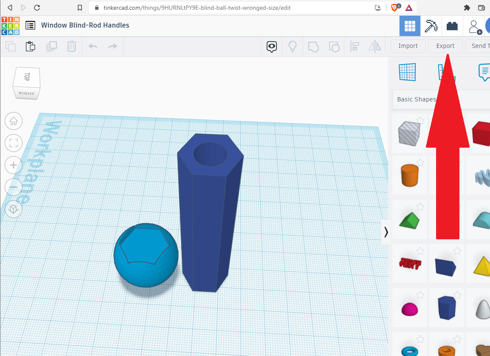Redo the last action
Viewport: 490px width, 356px height.
tap(113, 46)
